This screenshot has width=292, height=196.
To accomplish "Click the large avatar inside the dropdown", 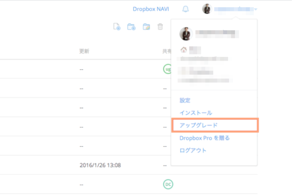I will coord(184,34).
